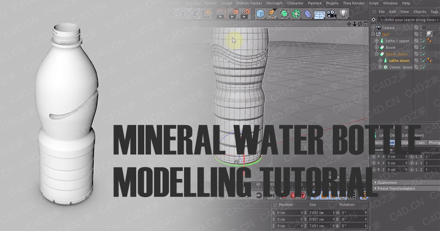Open the blue Bend deformer icon

pyautogui.click(x=308, y=14)
